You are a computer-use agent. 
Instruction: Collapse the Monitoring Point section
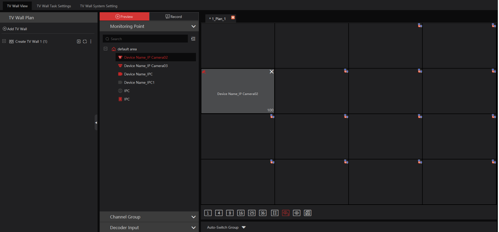[x=193, y=26]
